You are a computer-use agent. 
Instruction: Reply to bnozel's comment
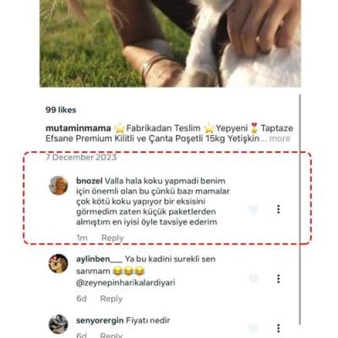pyautogui.click(x=112, y=237)
